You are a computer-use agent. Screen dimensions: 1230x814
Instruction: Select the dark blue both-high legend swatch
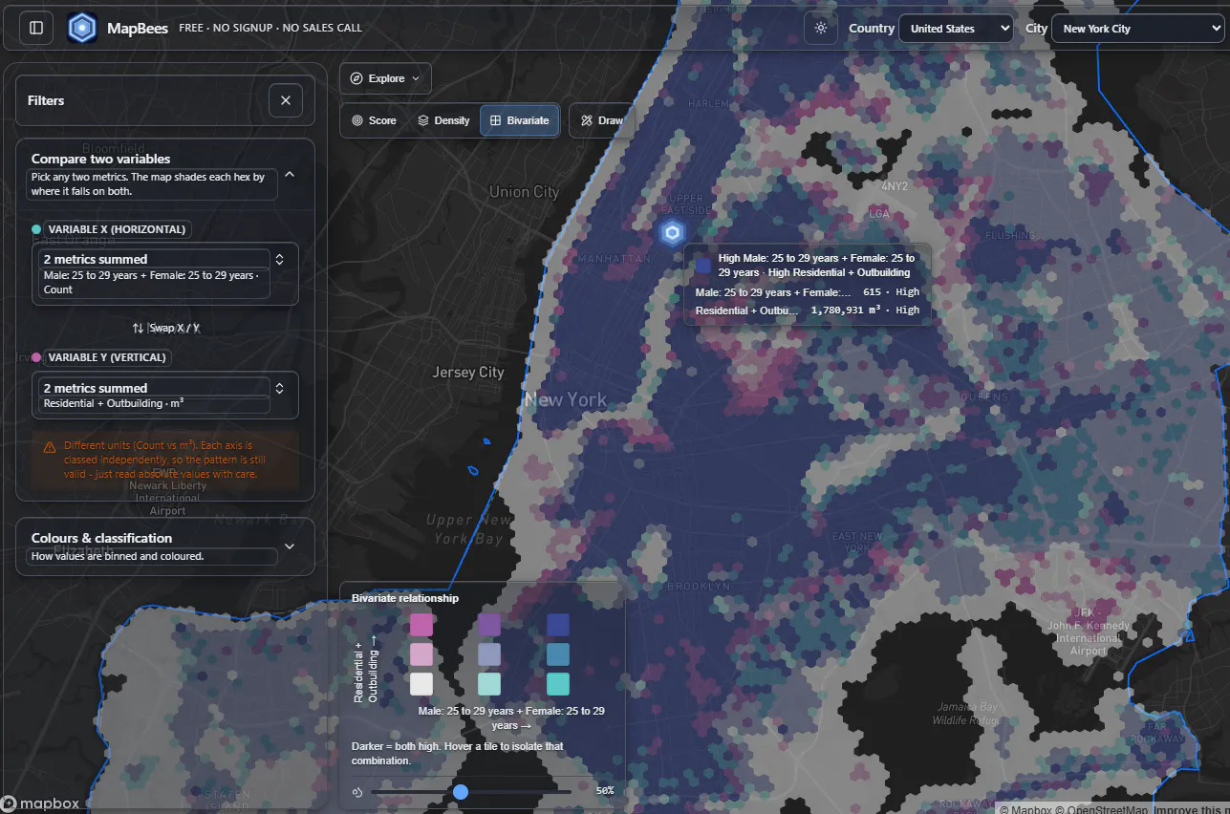(558, 625)
